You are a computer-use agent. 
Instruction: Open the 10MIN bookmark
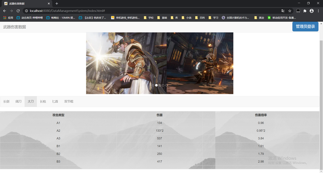point(61,18)
